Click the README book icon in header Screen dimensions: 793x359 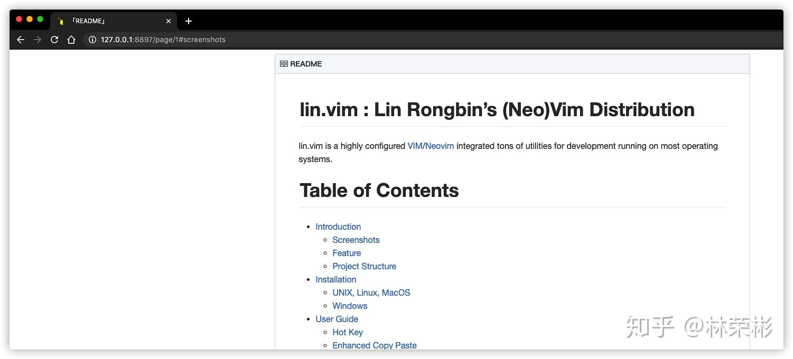tap(284, 64)
